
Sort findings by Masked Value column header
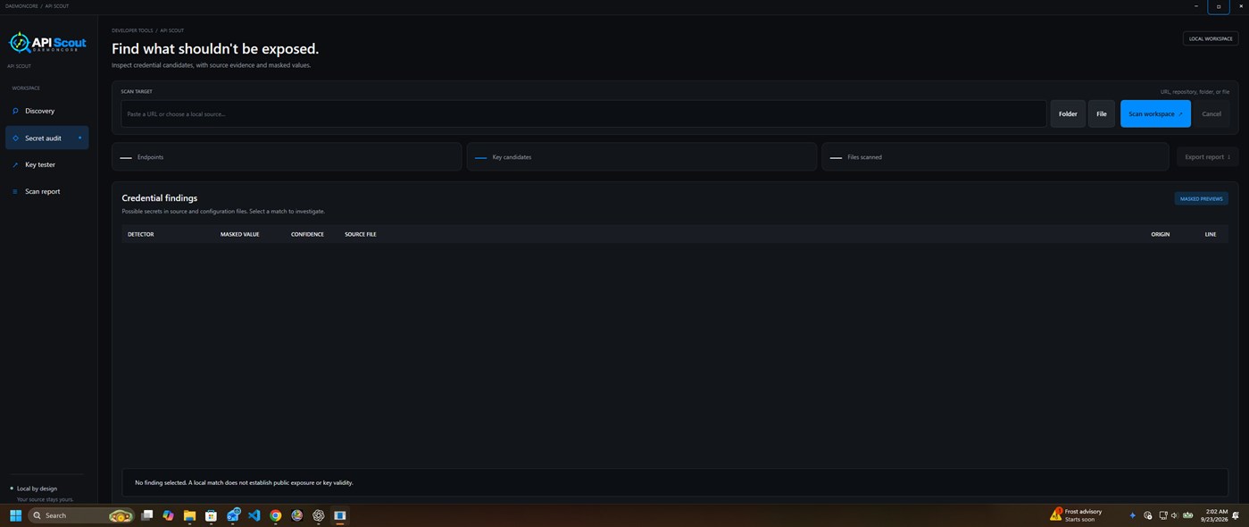tap(239, 234)
